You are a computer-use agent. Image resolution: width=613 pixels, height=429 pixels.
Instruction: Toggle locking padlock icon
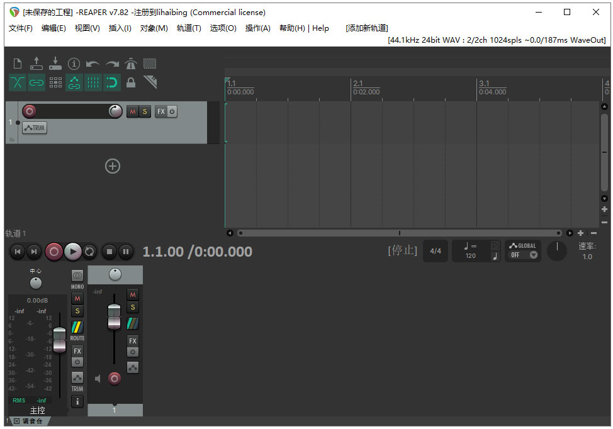[x=130, y=82]
